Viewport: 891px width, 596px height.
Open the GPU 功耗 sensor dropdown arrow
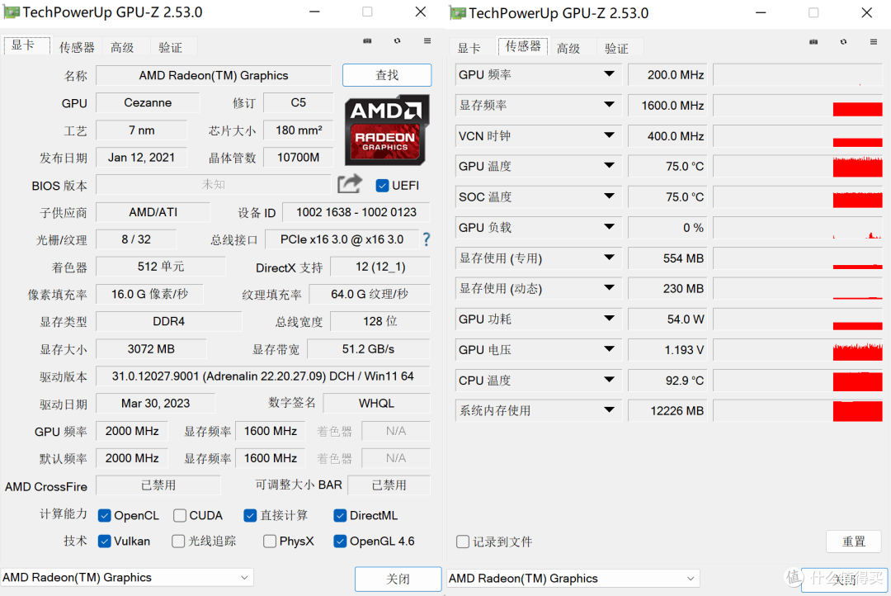tap(609, 319)
